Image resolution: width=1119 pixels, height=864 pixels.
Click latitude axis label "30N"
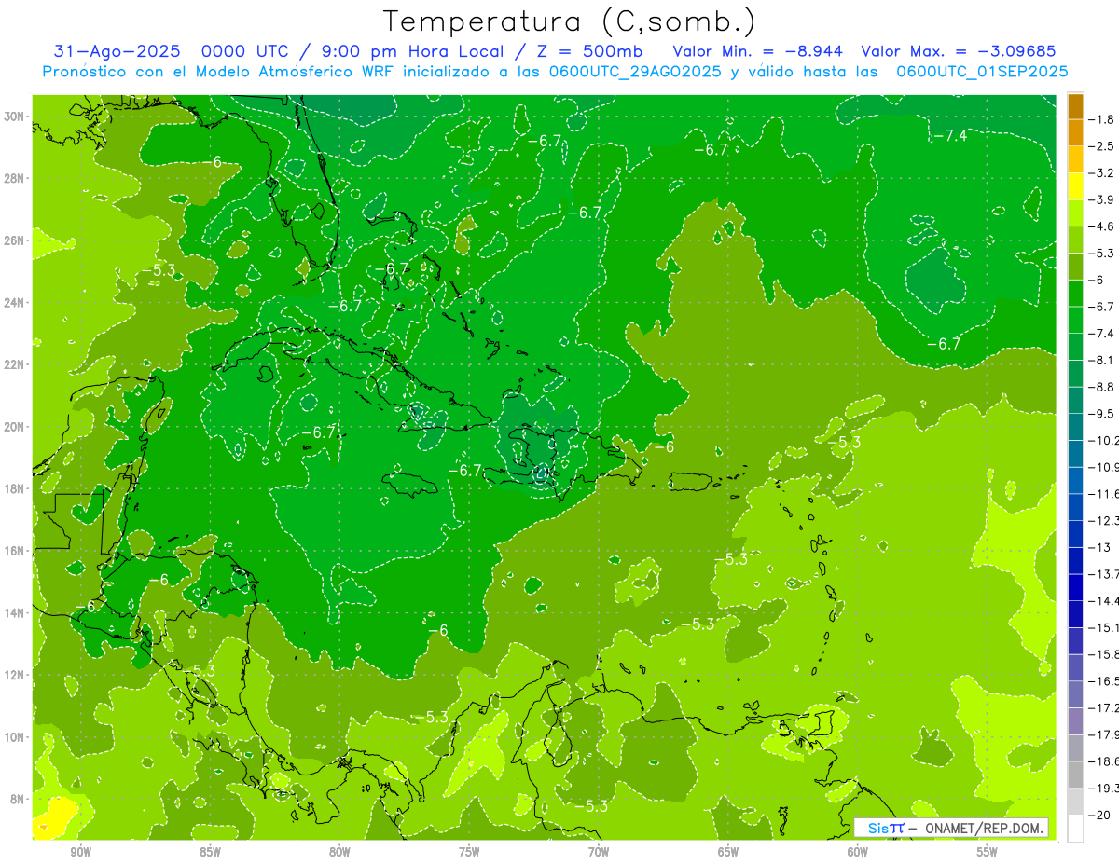(x=15, y=117)
